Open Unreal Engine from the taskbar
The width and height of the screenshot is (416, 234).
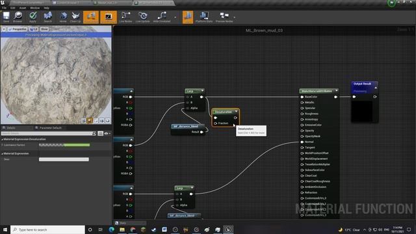228,229
